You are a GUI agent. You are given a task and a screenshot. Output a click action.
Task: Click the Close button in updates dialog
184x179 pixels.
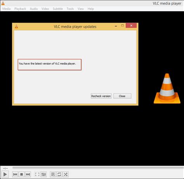pyautogui.click(x=122, y=96)
